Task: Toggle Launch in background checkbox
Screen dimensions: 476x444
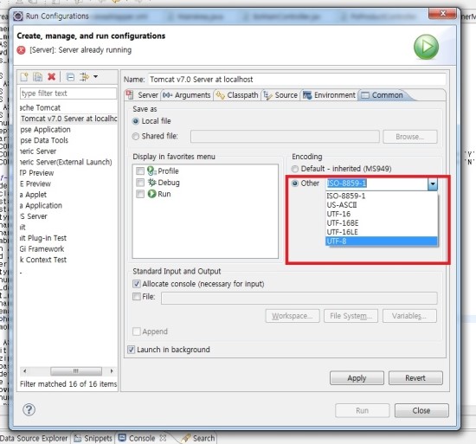Action: coord(132,350)
